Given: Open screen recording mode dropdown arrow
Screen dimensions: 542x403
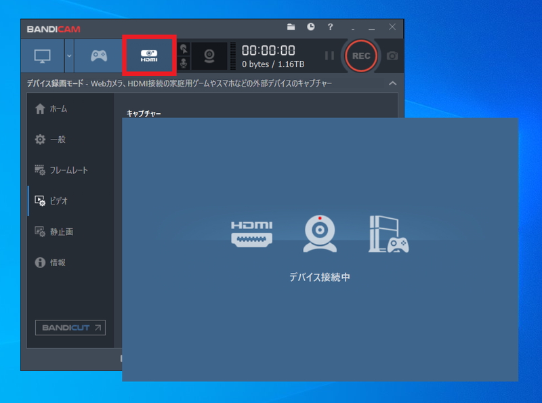Looking at the screenshot, I should (x=69, y=56).
